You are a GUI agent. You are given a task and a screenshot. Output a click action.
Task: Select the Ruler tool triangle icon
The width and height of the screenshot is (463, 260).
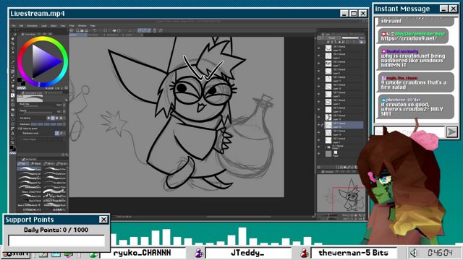click(x=13, y=129)
